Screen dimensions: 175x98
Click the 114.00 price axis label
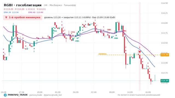164,23
